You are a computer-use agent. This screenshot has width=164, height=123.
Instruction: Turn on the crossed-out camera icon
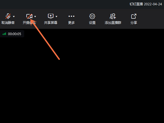(30, 16)
